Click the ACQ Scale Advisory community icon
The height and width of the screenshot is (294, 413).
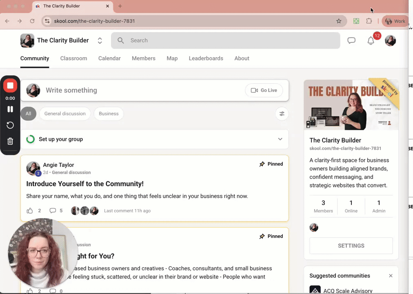(x=315, y=290)
